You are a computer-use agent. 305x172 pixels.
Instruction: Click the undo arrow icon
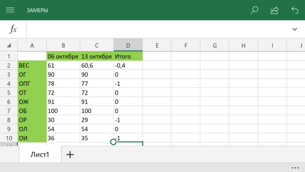click(295, 10)
